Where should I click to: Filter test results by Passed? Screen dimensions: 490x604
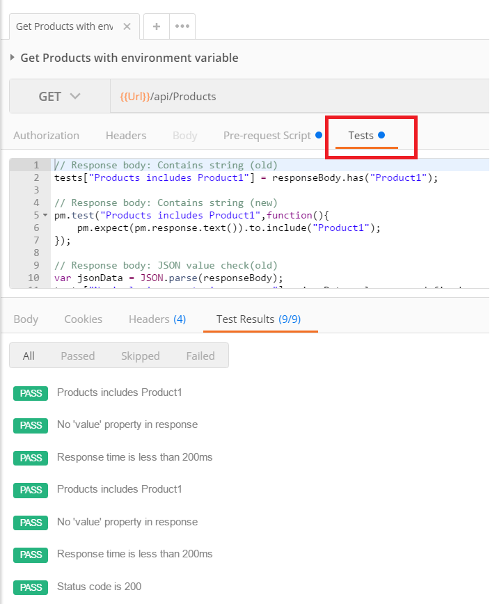coord(77,356)
